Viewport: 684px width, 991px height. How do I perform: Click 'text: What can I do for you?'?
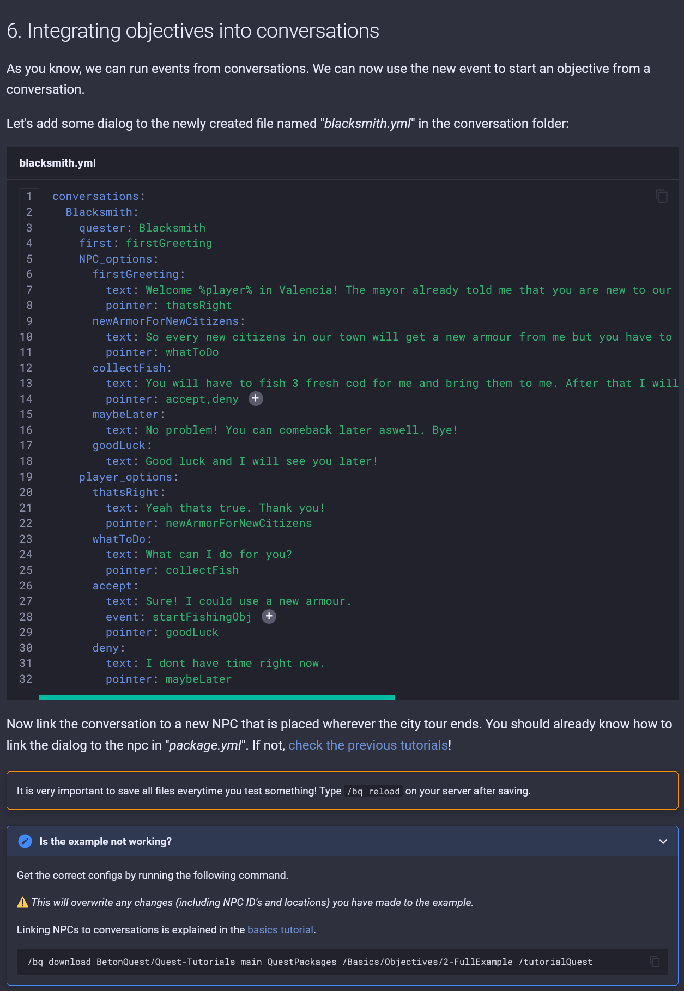tap(199, 554)
